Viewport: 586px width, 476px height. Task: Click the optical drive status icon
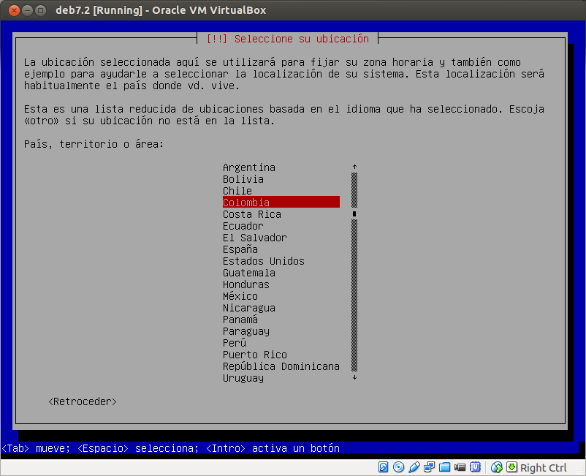399,467
